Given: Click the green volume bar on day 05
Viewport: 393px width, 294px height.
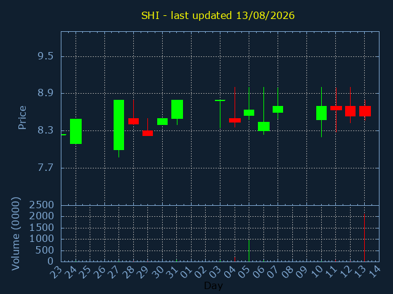Looking at the screenshot, I should [249, 251].
